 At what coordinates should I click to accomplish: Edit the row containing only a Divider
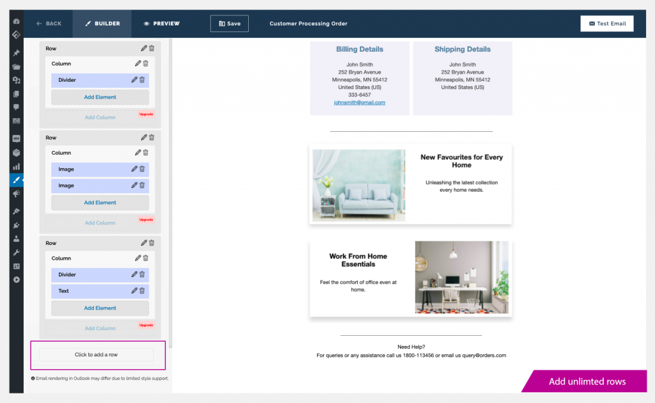tap(144, 49)
